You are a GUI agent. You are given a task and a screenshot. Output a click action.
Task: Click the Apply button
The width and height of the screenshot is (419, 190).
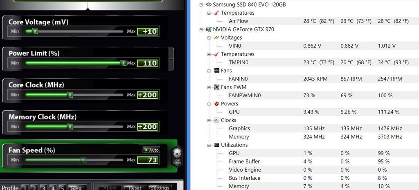click(x=110, y=188)
